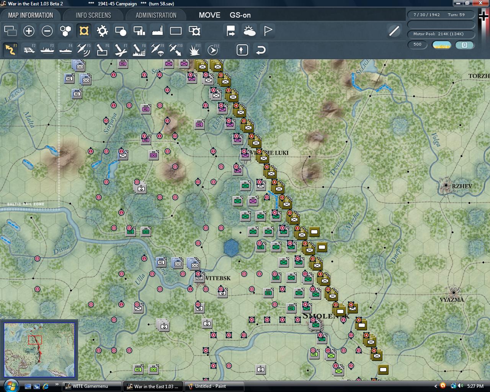Open the ADMINISTRATION tab
The height and width of the screenshot is (392, 490).
click(156, 15)
